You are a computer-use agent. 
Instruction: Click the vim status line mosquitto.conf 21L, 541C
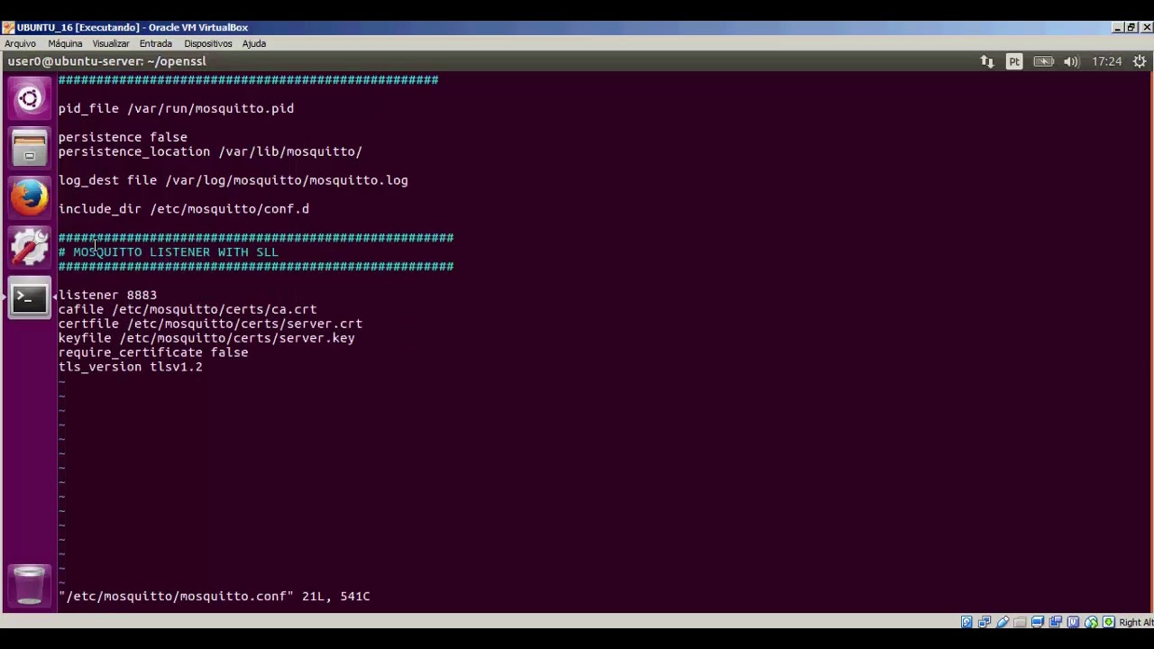tap(215, 597)
